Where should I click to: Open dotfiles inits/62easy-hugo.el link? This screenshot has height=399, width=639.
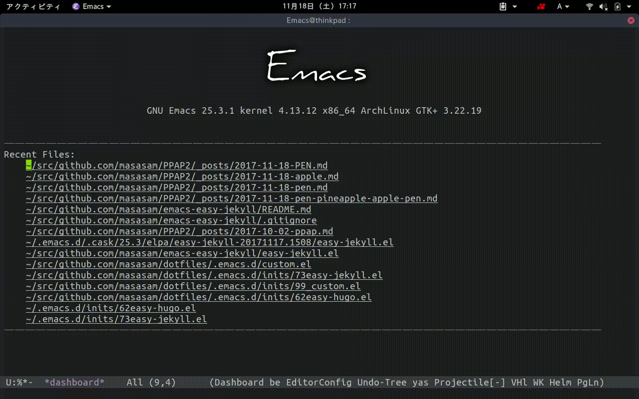(x=199, y=297)
